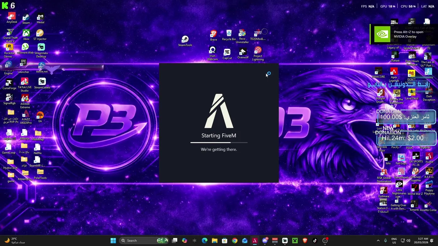Viewport: 438px width, 246px height.
Task: Open the uTorrent Web shortcut
Action: point(25,49)
